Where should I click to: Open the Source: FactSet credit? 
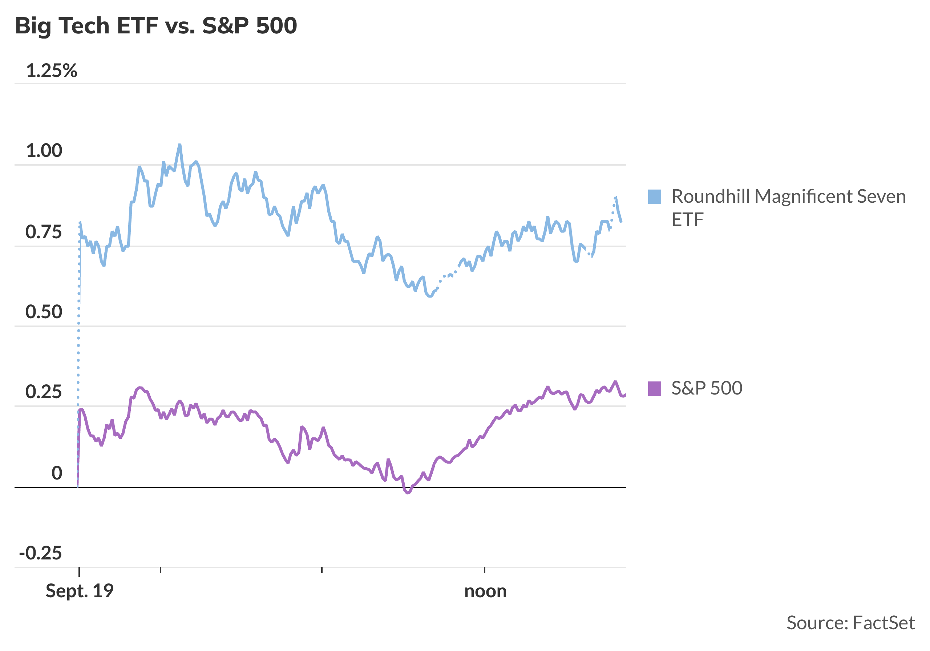pyautogui.click(x=850, y=623)
